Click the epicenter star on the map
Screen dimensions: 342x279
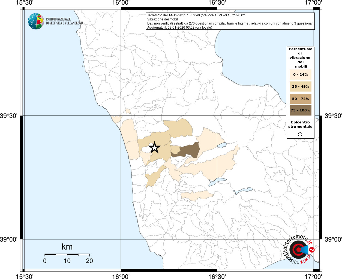155,147
